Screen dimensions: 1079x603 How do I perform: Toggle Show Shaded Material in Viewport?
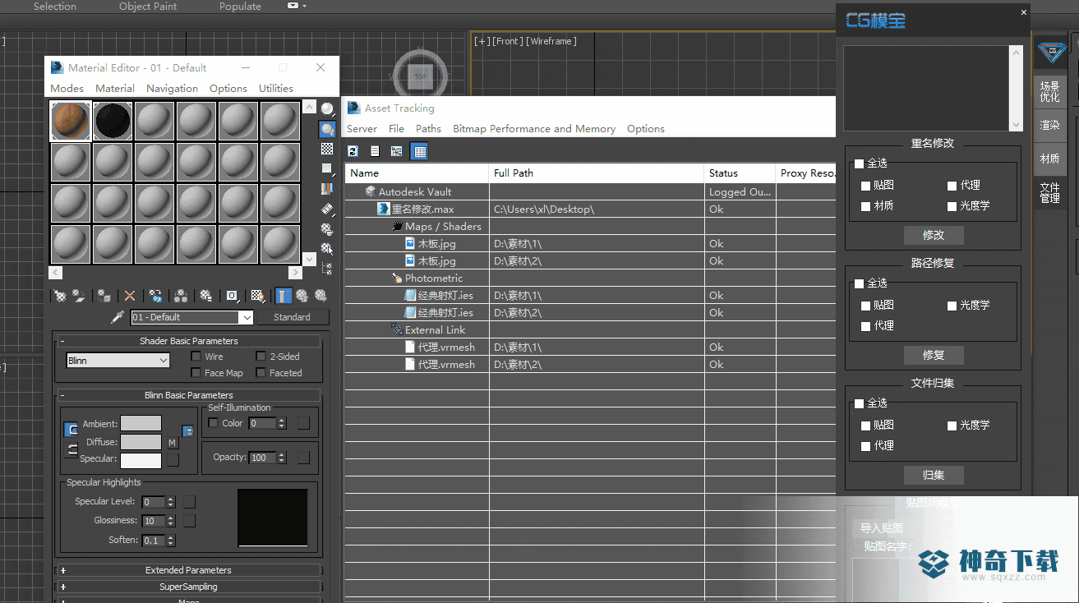tap(258, 296)
